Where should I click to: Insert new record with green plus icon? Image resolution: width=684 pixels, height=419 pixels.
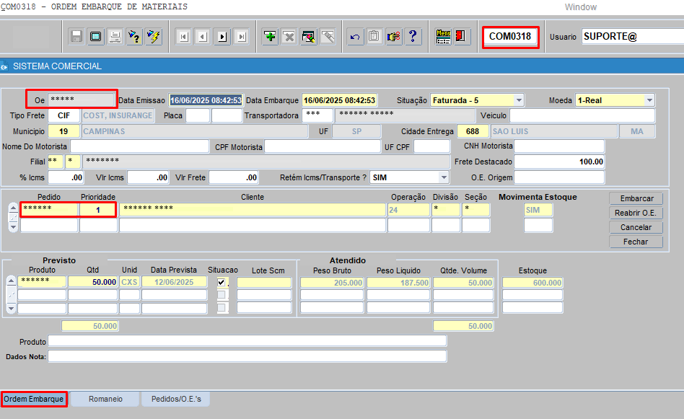[270, 37]
